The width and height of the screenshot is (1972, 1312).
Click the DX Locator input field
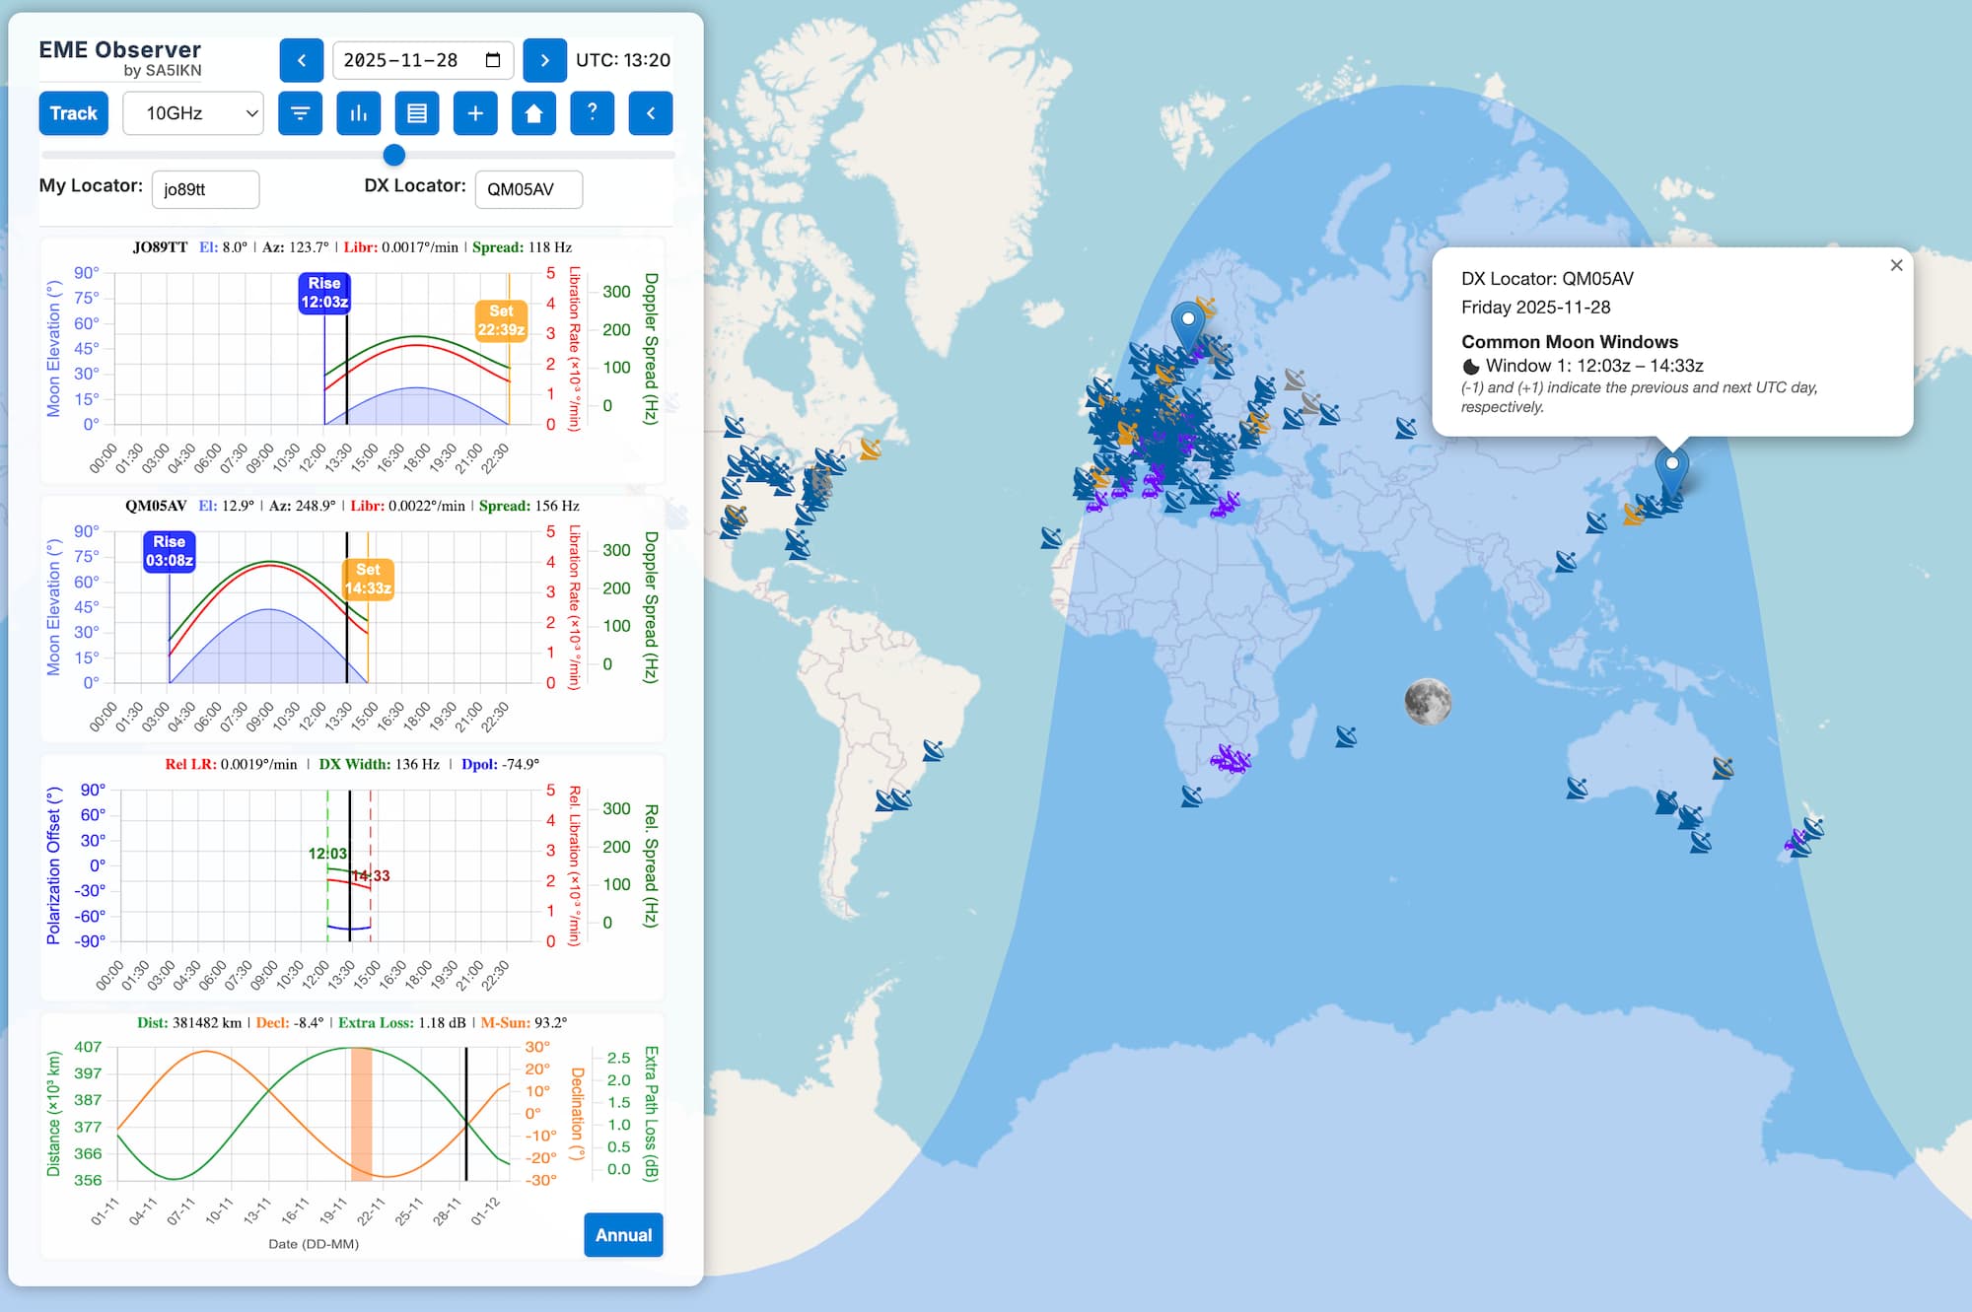click(528, 189)
